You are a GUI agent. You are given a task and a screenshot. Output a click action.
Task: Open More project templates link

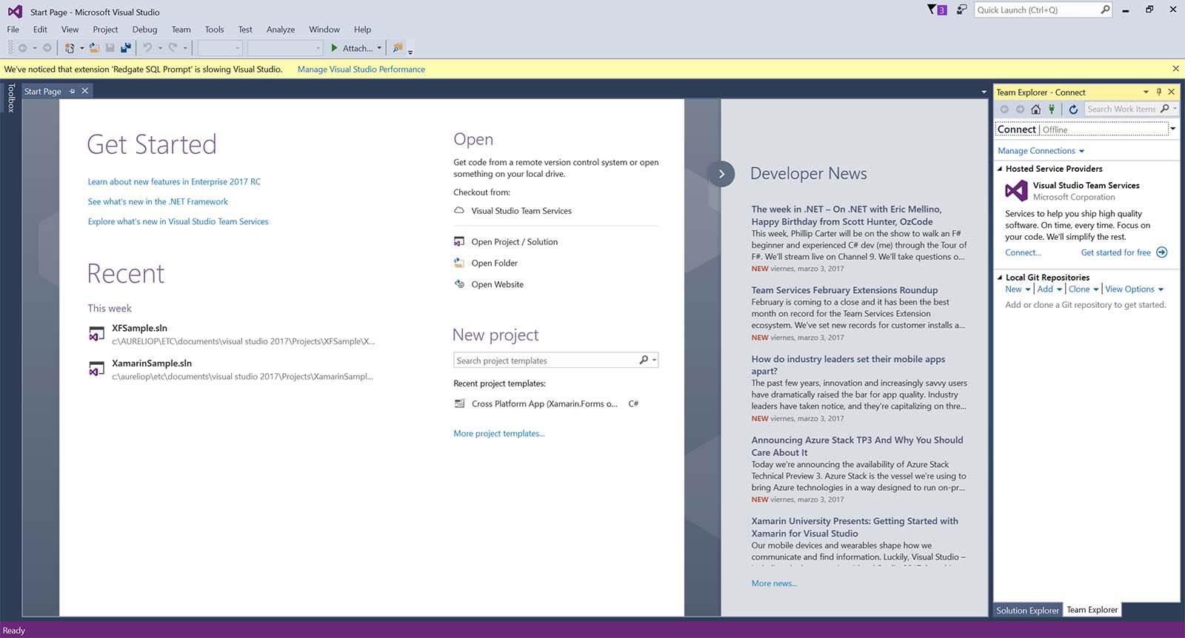click(x=499, y=434)
